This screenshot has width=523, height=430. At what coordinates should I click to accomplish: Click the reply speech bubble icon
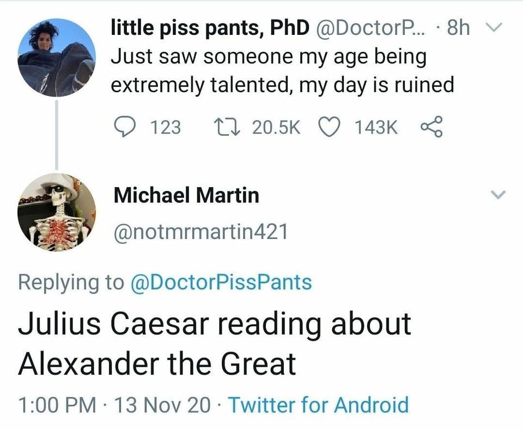point(124,127)
